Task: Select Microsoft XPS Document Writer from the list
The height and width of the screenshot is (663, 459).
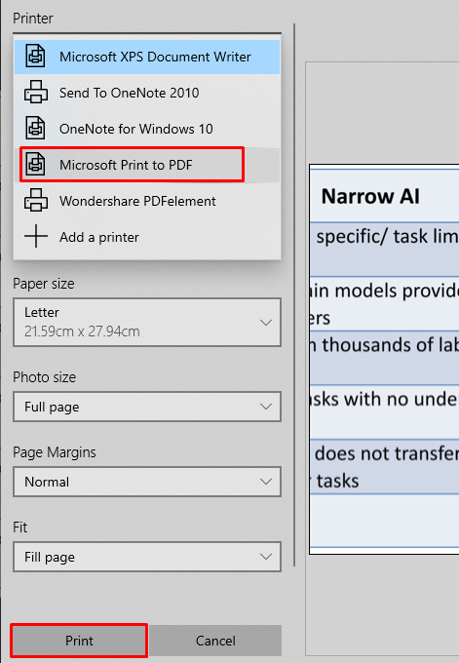Action: [x=147, y=57]
